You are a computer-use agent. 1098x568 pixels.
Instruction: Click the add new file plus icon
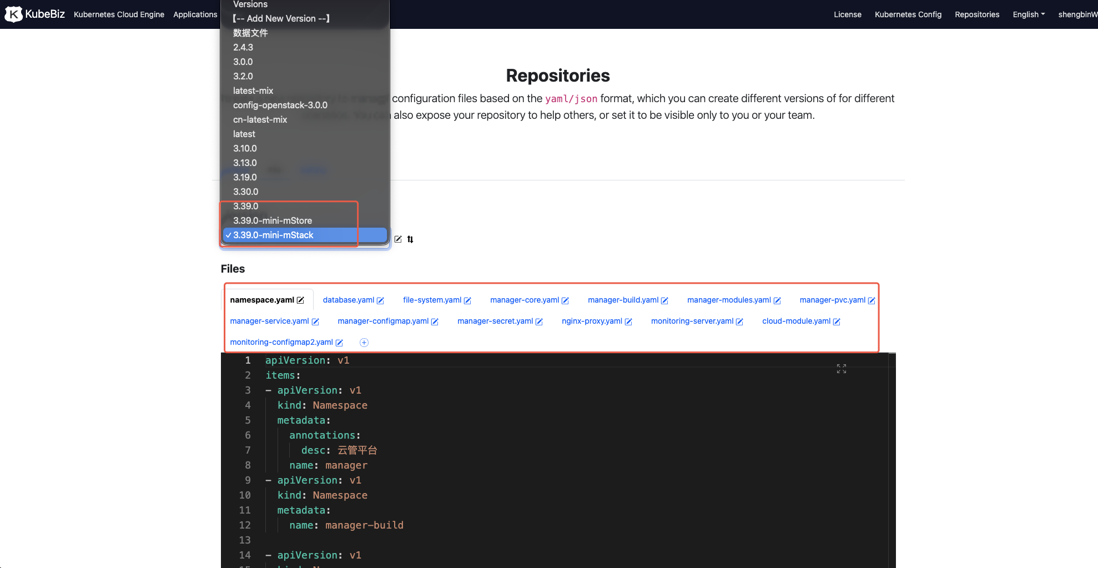pyautogui.click(x=364, y=343)
